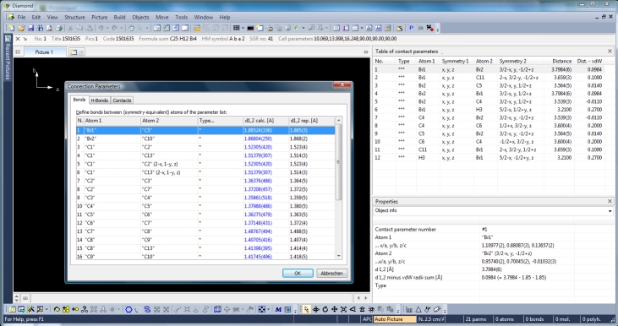Select the rotate tool in bottom toolbar

325,309
